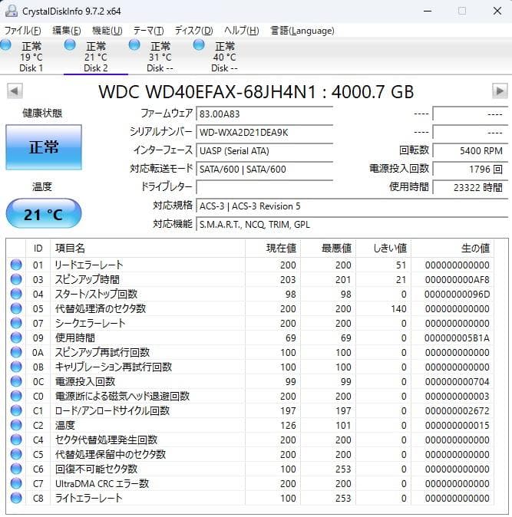Click status icon for 04 スタート/ストップ回数

pyautogui.click(x=16, y=294)
